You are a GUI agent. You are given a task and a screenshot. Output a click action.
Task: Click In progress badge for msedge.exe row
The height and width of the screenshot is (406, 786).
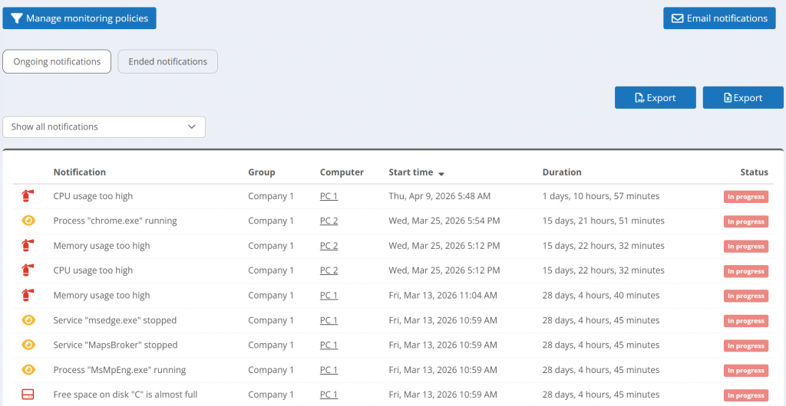coord(746,321)
